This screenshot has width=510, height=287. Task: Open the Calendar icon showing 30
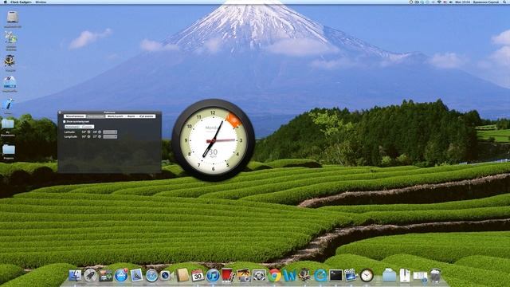click(198, 276)
